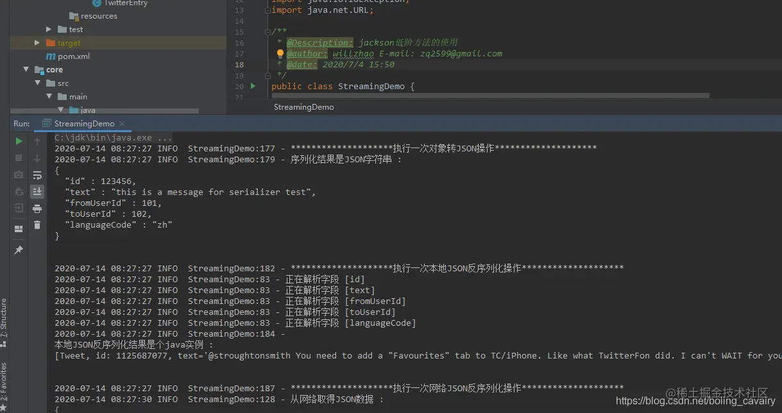Click the run configuration icon beside StreamingDemo tab
Screen dimensions: 782x413
(46, 124)
